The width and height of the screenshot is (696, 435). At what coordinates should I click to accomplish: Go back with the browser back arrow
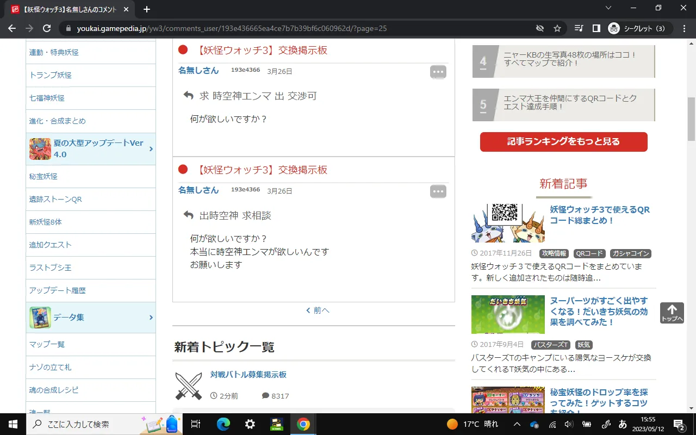(x=11, y=28)
